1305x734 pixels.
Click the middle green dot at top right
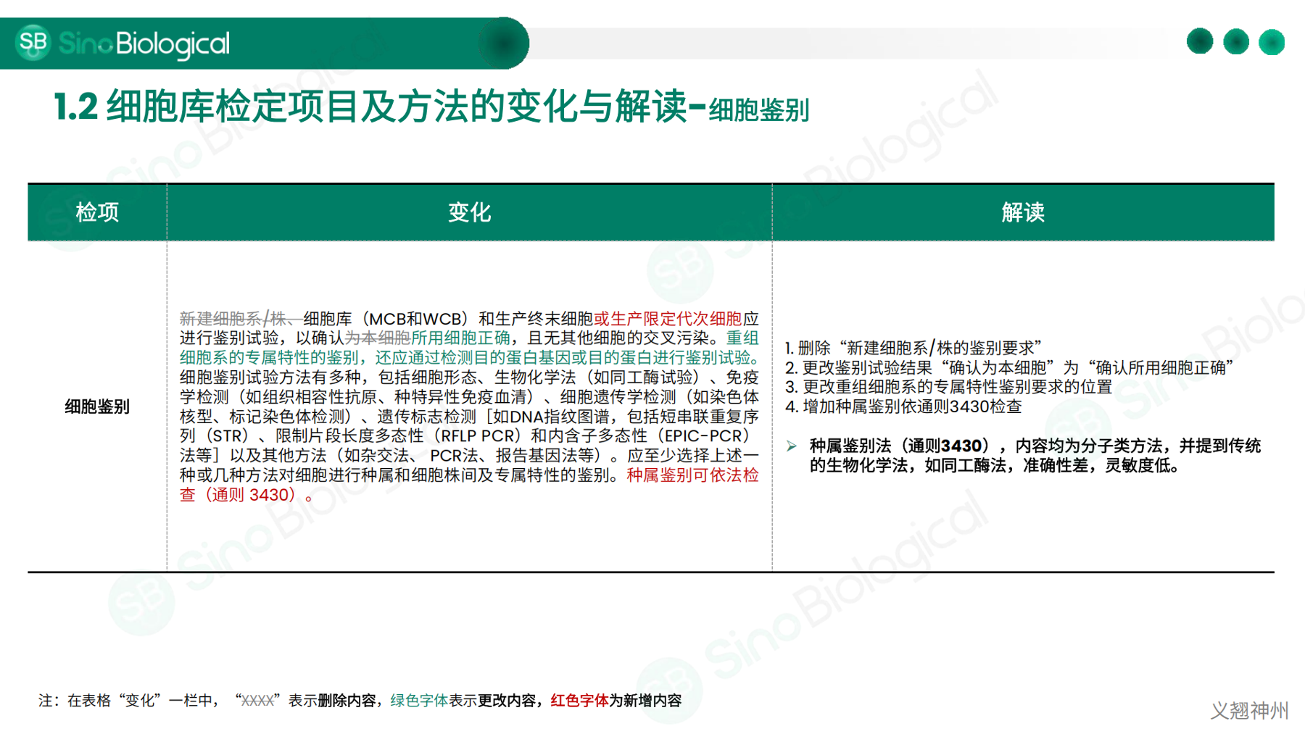tap(1236, 41)
